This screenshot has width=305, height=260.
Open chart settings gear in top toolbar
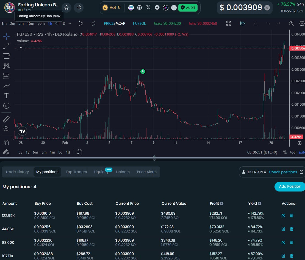tap(302, 24)
